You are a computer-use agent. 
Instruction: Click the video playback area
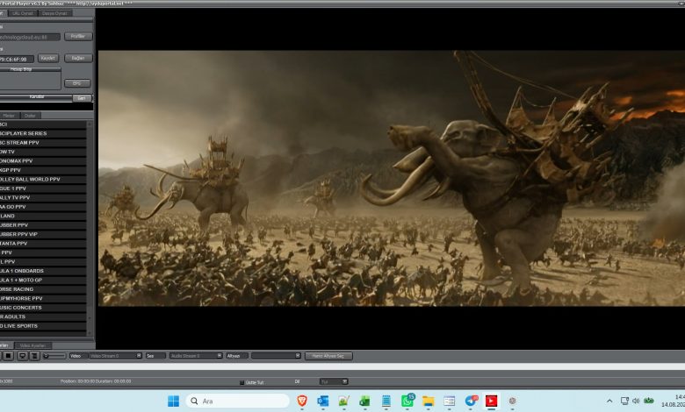(x=392, y=178)
